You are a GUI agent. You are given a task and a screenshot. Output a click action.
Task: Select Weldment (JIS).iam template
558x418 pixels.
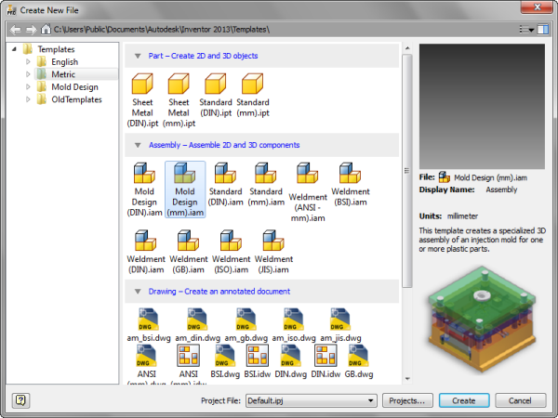273,252
